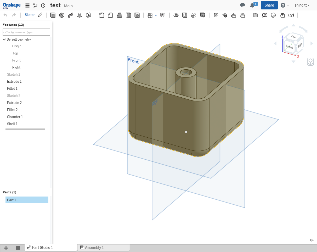Click the Redo arrow
This screenshot has width=317, height=252.
point(14,15)
